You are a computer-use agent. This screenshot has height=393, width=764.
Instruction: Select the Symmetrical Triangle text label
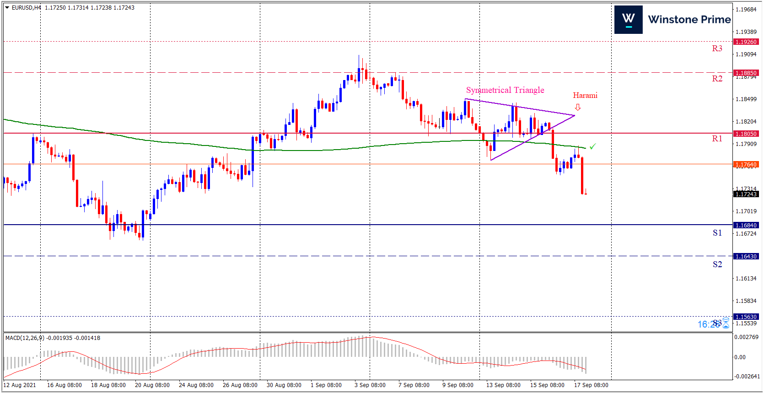[x=505, y=90]
